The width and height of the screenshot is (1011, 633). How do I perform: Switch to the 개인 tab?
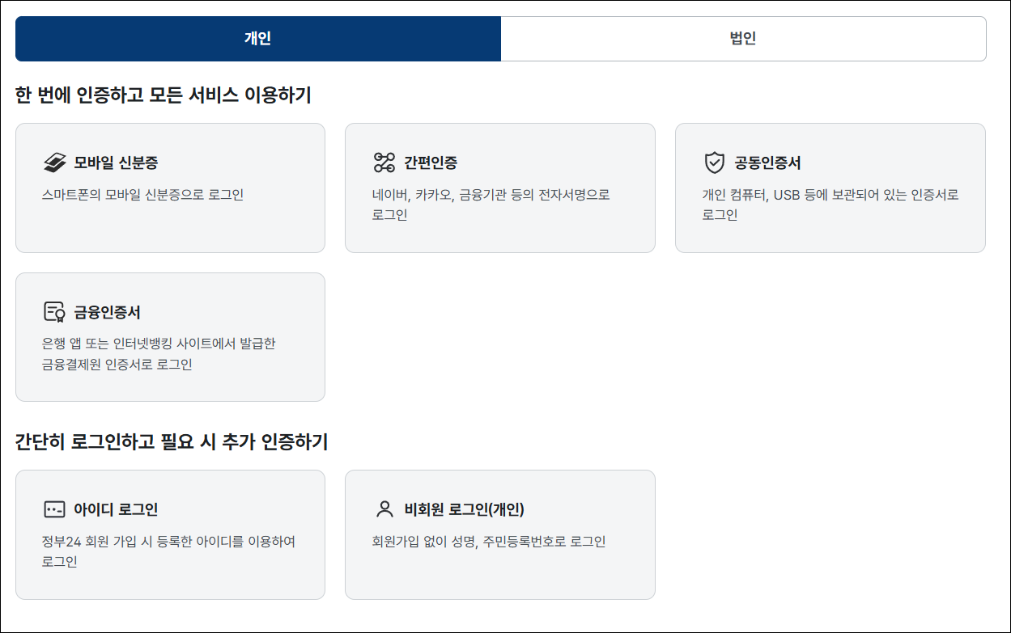(x=258, y=39)
